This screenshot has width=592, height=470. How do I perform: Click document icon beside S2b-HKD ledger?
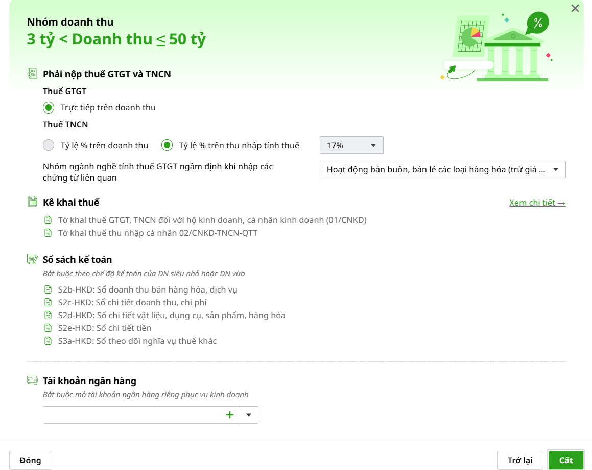48,290
